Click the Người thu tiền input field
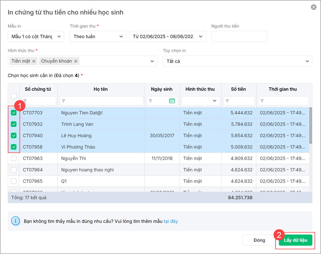This screenshot has height=254, width=321. click(239, 36)
